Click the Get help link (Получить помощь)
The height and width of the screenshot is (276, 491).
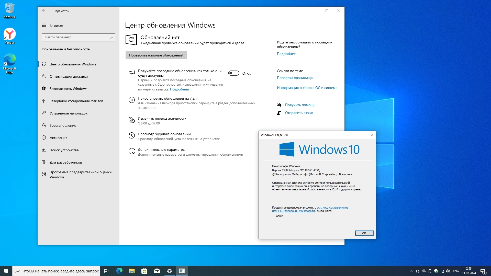(x=300, y=105)
